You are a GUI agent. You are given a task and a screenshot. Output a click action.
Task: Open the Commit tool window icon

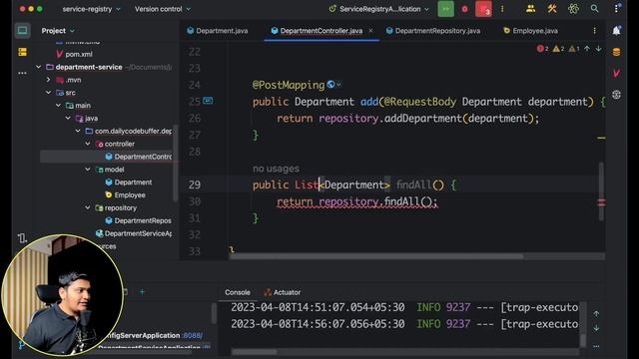coord(22,52)
